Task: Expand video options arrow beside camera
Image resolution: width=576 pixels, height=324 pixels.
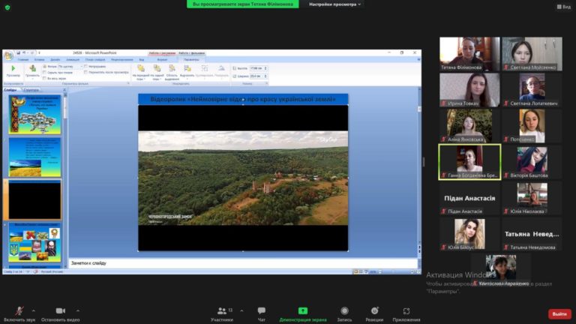Action: 78,310
